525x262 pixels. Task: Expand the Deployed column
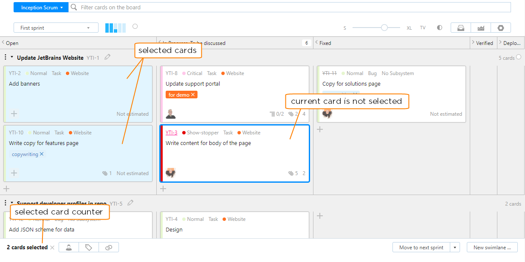point(500,43)
